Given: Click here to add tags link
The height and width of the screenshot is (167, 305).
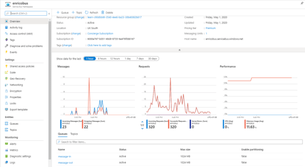Looking at the screenshot, I should coord(100,45).
